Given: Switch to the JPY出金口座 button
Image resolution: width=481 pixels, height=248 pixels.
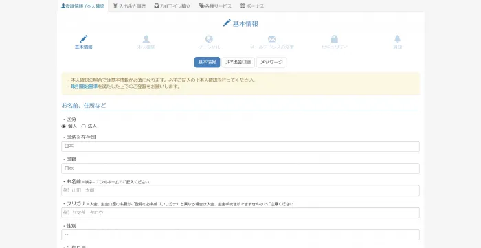Looking at the screenshot, I should [x=238, y=63].
